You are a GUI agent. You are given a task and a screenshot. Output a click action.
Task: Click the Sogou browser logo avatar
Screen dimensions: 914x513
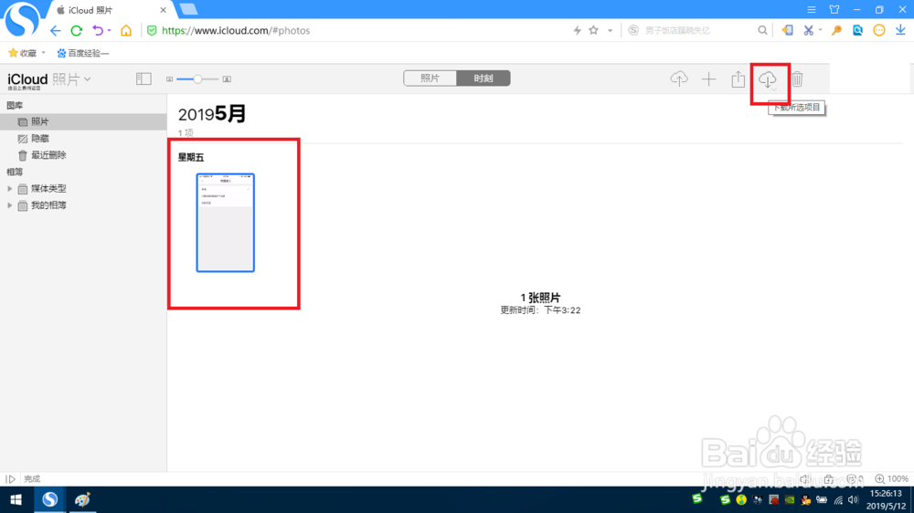pos(22,19)
